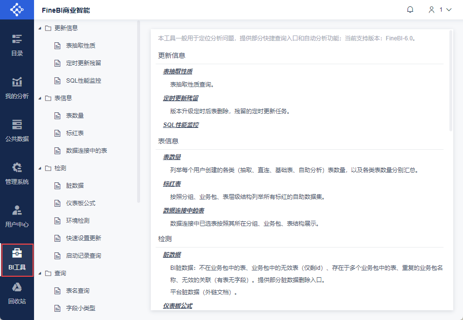The image size is (463, 320).
Task: Click document icon beside 脏数据
Action: point(57,186)
